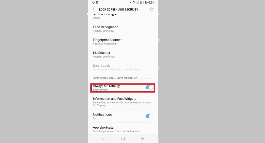Viewport: 265px width, 143px height.
Task: Tap the Facebook notification icon in status bar
Action: (x=97, y=2)
